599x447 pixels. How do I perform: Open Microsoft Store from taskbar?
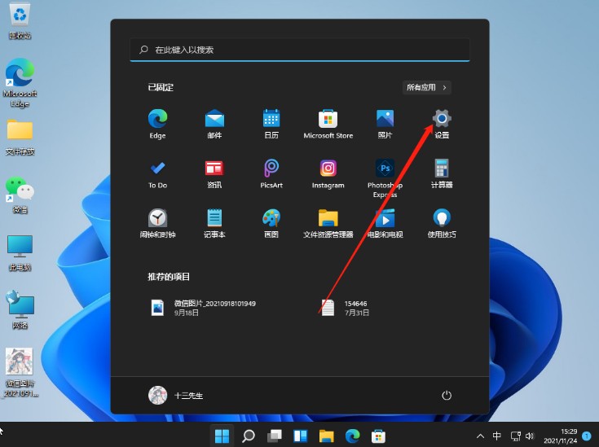378,436
